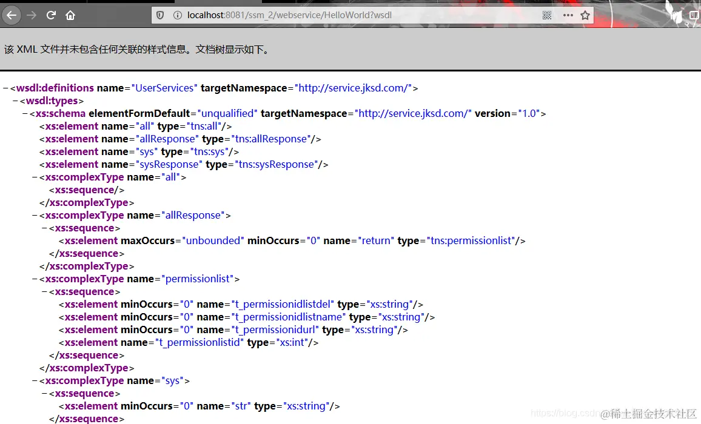Click the "tns:sys" type value
Image resolution: width=701 pixels, height=424 pixels.
click(209, 152)
